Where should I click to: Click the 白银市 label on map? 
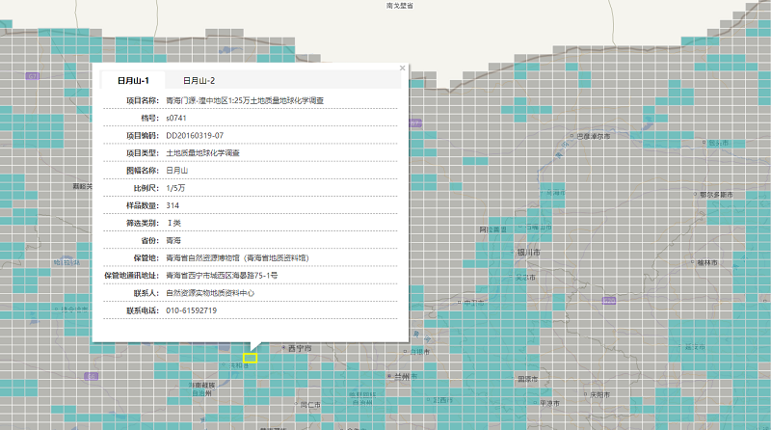click(420, 352)
